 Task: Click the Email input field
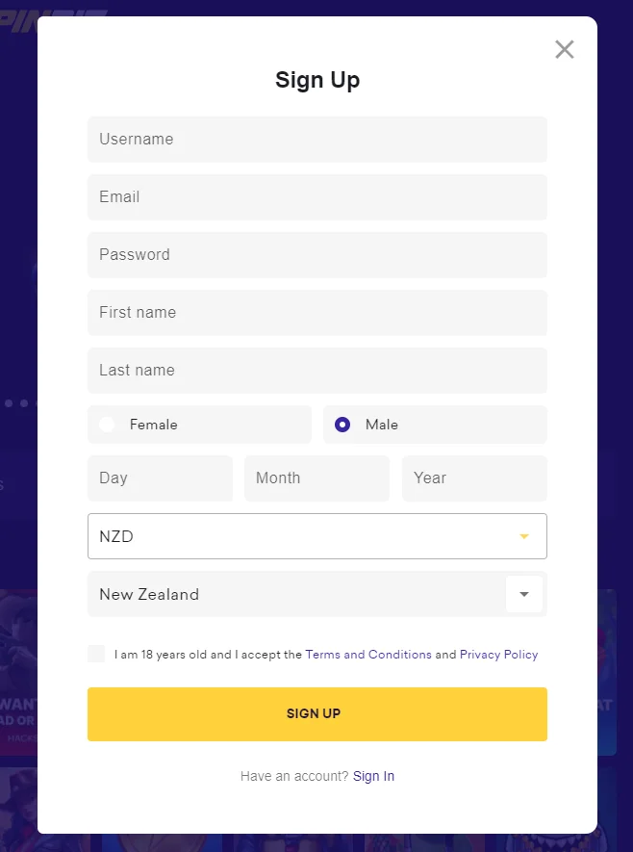coord(317,196)
